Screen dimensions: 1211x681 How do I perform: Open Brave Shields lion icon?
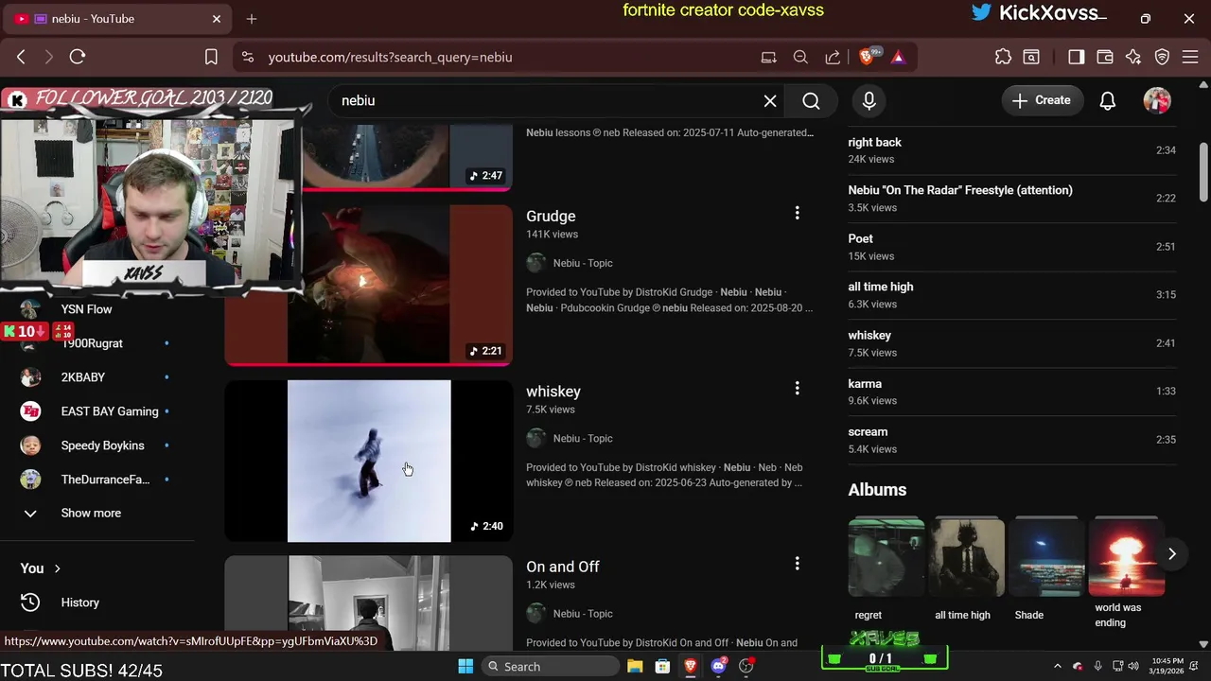coord(867,57)
